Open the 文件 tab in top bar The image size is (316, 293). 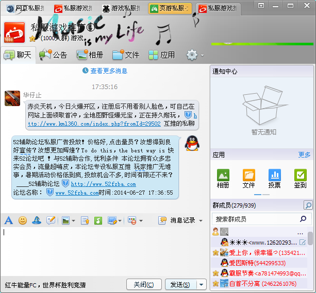point(126,55)
